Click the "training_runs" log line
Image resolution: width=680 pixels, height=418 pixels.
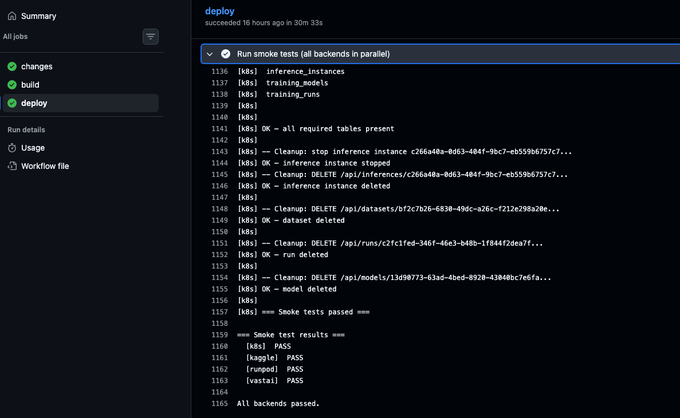coord(279,94)
